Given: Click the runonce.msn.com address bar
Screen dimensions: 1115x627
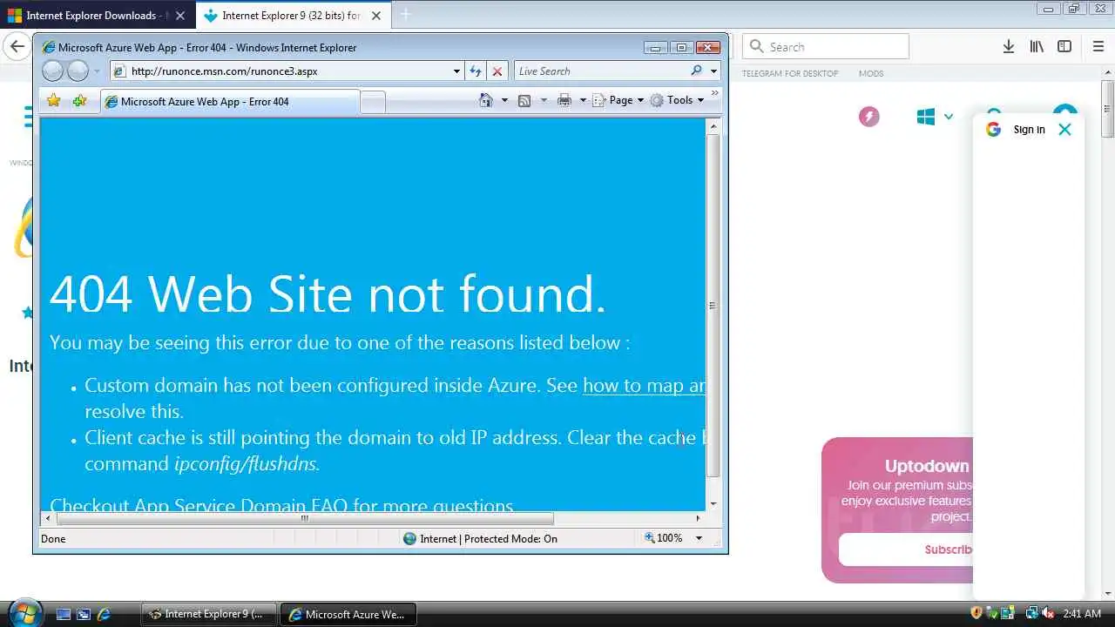Looking at the screenshot, I should tap(280, 71).
